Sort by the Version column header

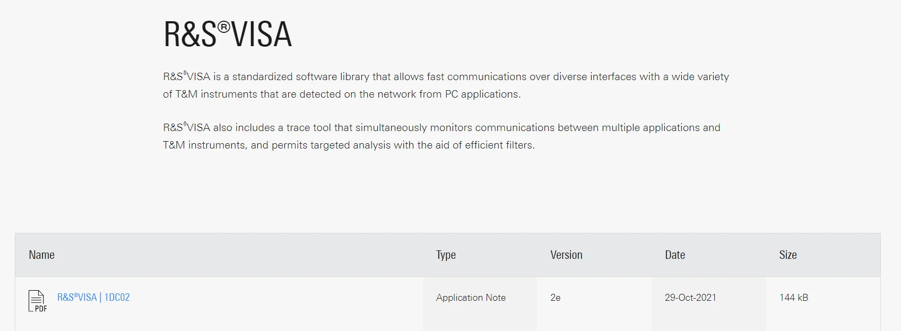tap(566, 255)
